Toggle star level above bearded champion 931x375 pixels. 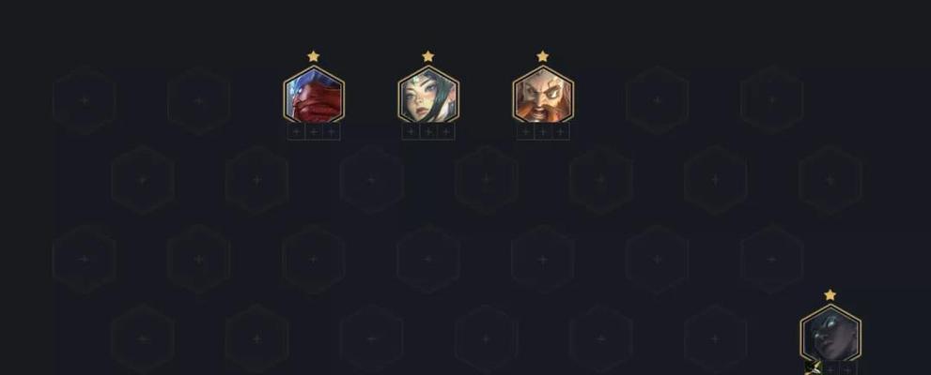(543, 56)
